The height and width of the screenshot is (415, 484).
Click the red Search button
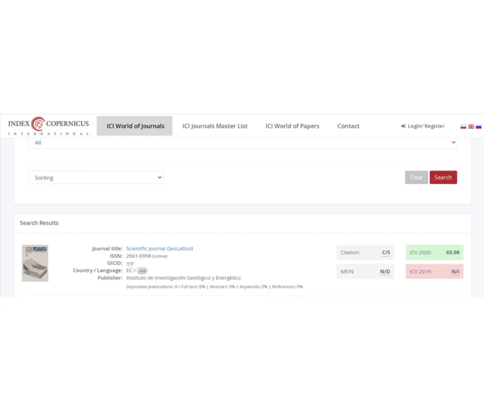click(x=443, y=177)
